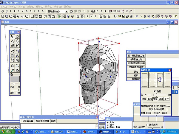179x134 pixels.
Task: Pick the hand pan tool
Action: tap(12, 66)
